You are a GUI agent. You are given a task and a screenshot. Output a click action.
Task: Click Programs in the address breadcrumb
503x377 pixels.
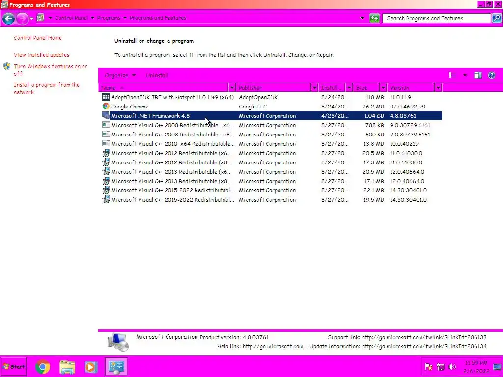click(x=109, y=18)
